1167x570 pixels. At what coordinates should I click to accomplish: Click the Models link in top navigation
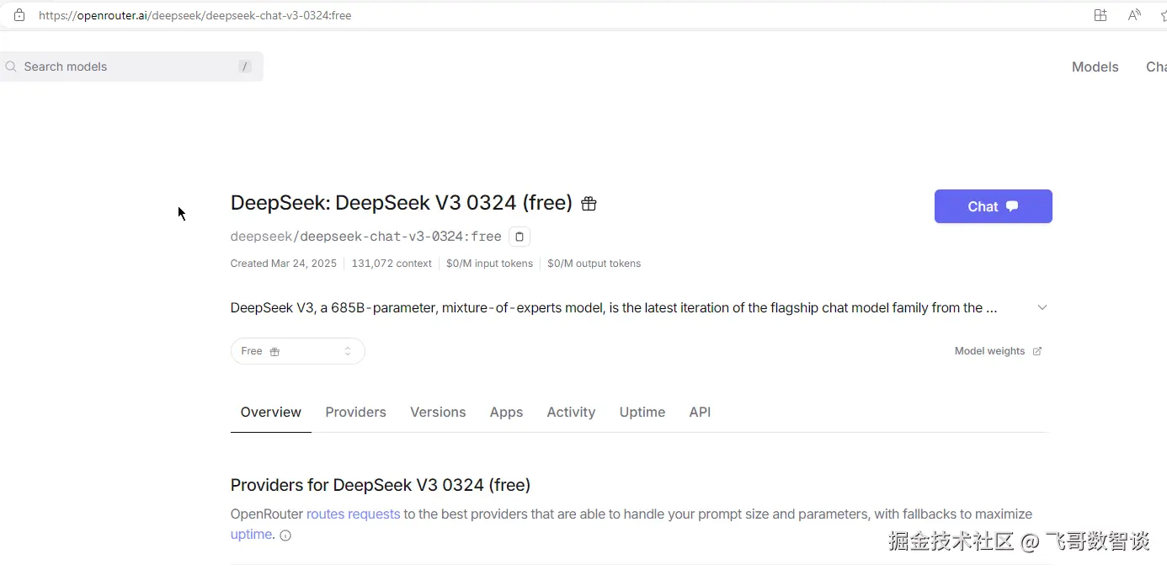pos(1095,67)
